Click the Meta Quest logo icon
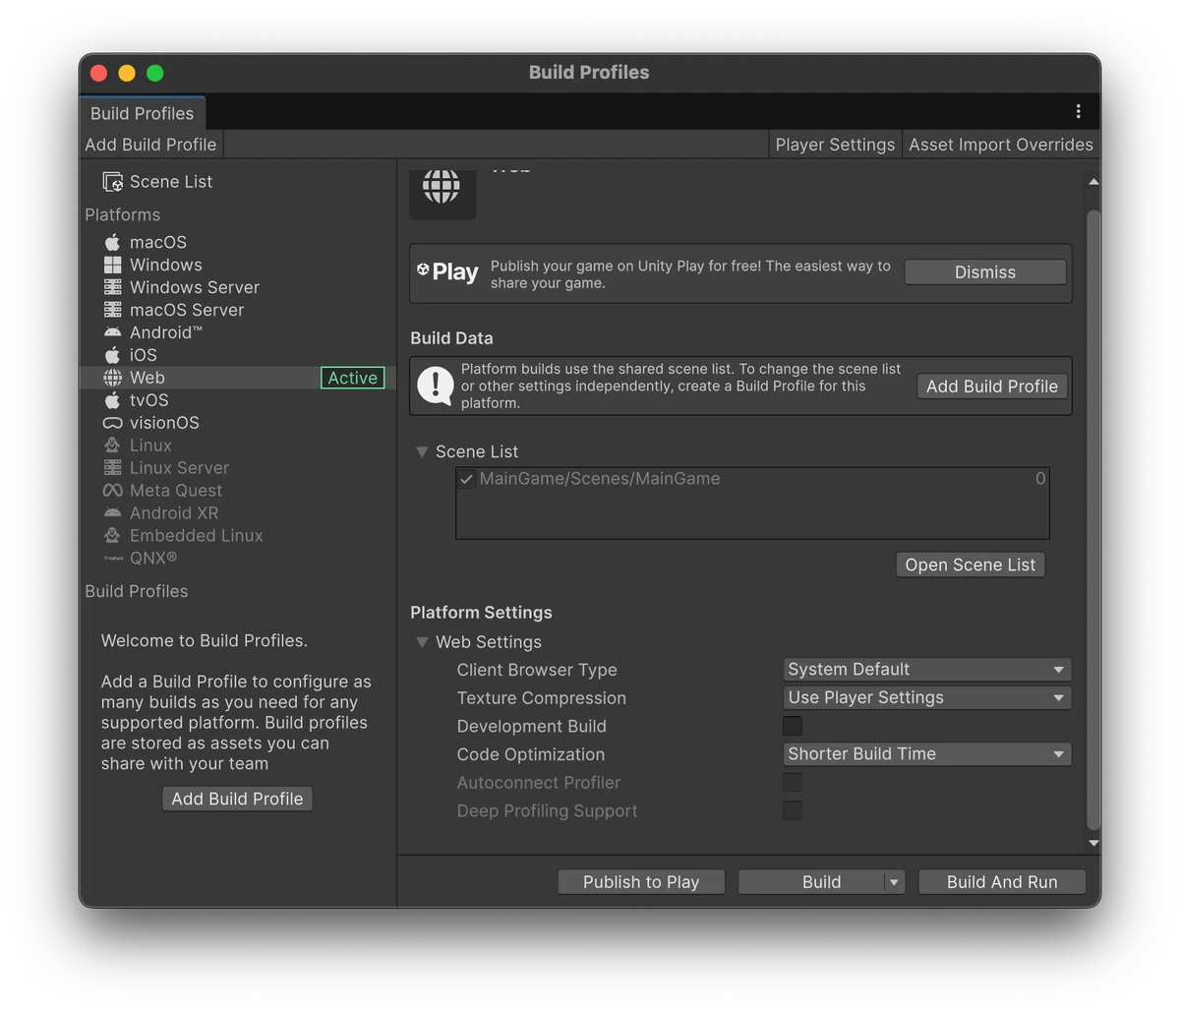Viewport: 1180px width, 1012px height. [113, 491]
